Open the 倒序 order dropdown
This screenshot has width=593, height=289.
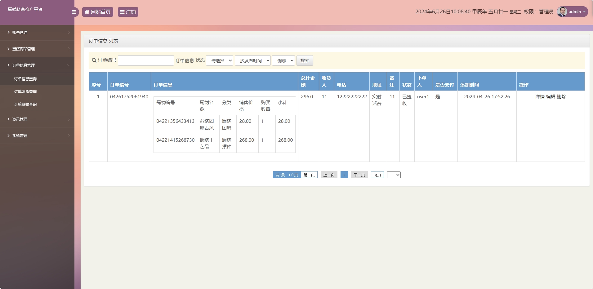pos(283,60)
